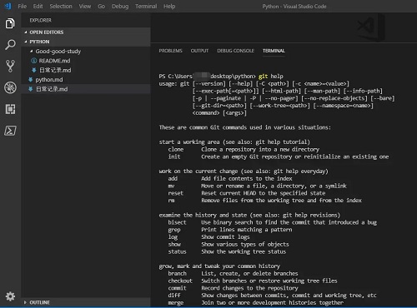Click the PowerShell icon in activity bar
The height and width of the screenshot is (308, 417).
pos(10,131)
